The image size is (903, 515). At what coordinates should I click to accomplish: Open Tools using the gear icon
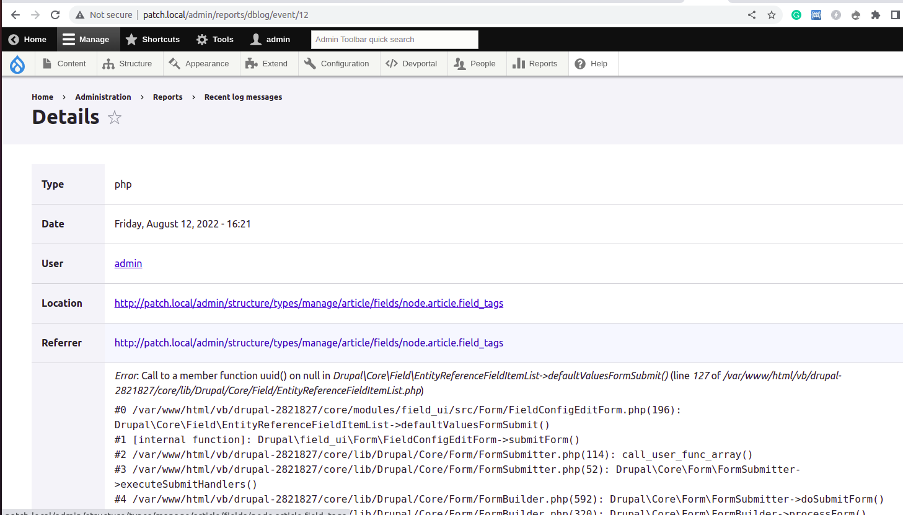pos(201,39)
